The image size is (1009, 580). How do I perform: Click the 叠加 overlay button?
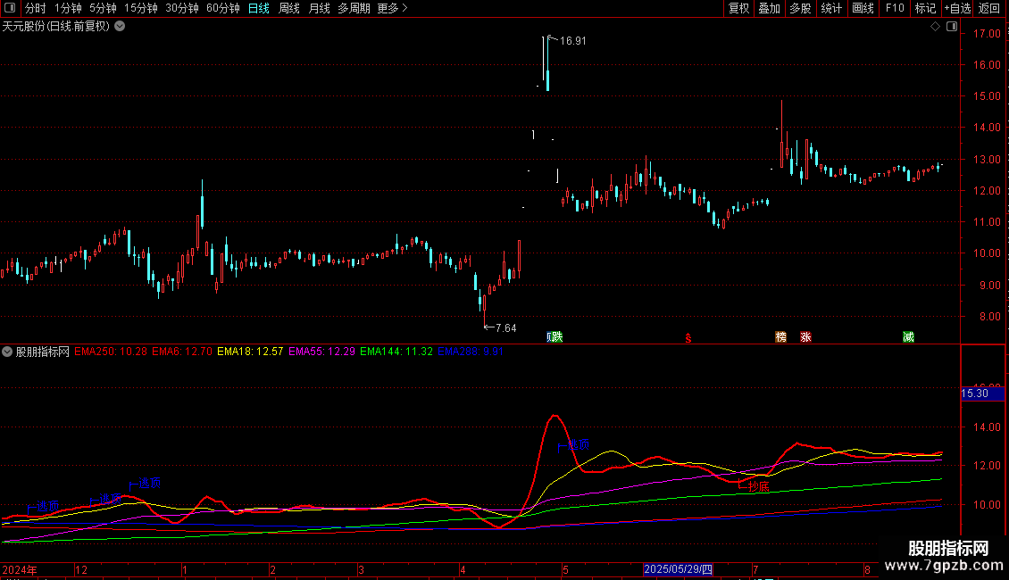770,8
